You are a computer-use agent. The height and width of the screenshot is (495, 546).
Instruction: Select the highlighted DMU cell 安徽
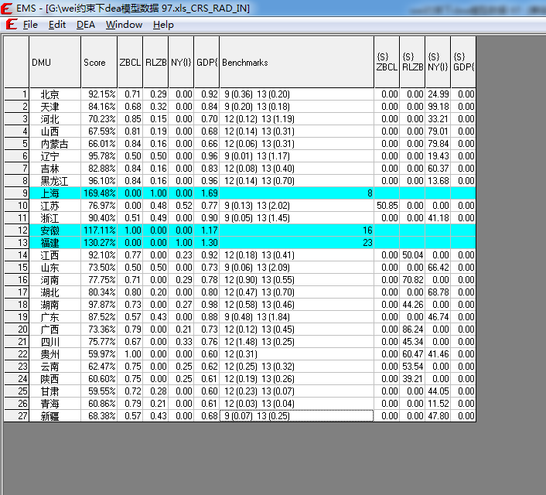pyautogui.click(x=55, y=230)
